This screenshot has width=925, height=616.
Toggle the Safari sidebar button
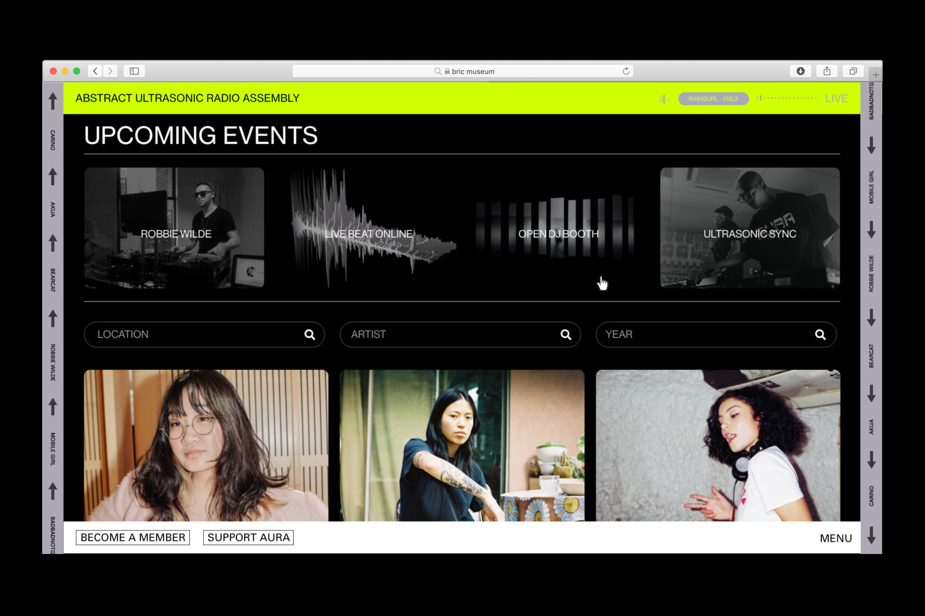pyautogui.click(x=134, y=71)
